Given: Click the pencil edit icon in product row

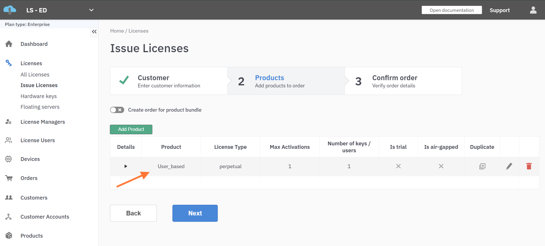Looking at the screenshot, I should pos(509,166).
